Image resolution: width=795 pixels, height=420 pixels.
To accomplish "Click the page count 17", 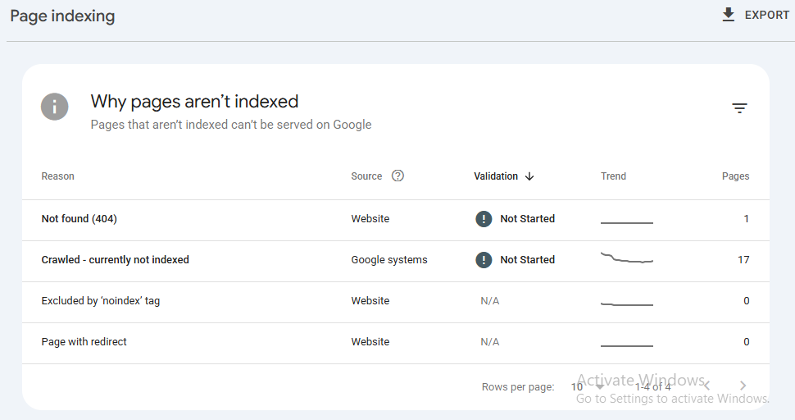I will 743,260.
